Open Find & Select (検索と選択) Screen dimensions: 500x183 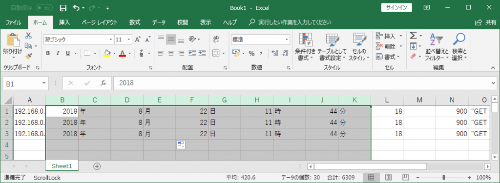coord(459,47)
